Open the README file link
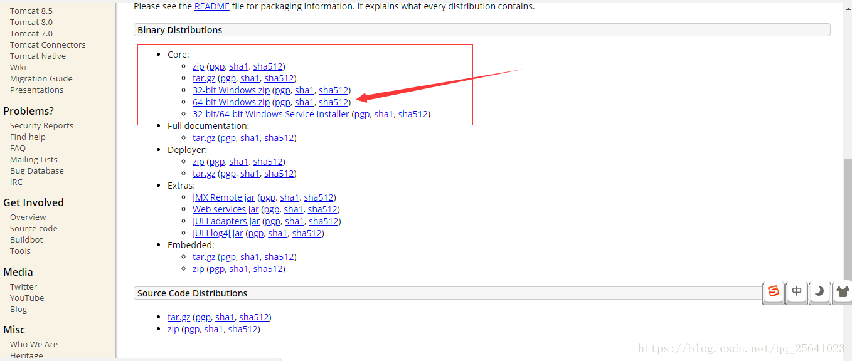852x361 pixels. tap(212, 6)
